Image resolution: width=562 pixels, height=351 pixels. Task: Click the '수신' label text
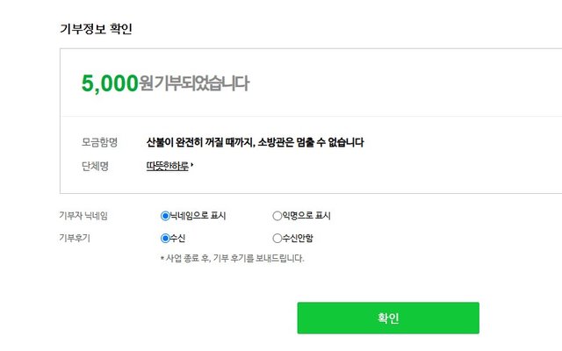(177, 238)
